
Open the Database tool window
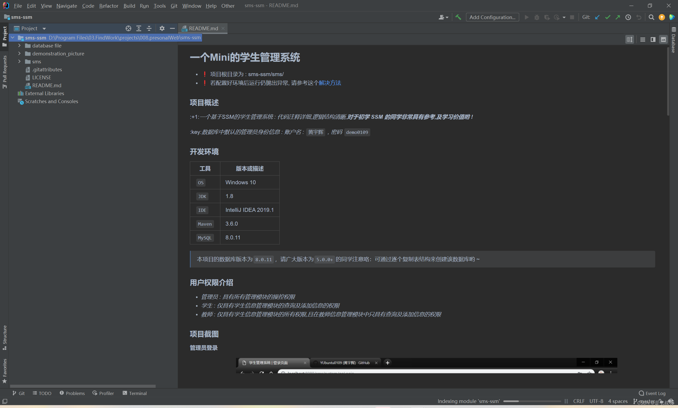[x=673, y=40]
